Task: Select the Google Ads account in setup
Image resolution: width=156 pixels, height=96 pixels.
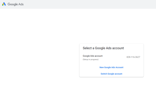Action: [x=111, y=58]
